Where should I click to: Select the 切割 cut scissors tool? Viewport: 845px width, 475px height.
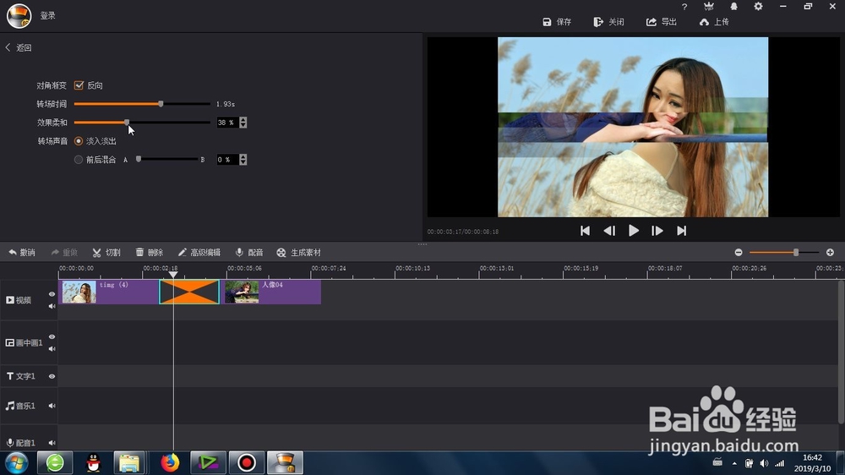(x=106, y=253)
